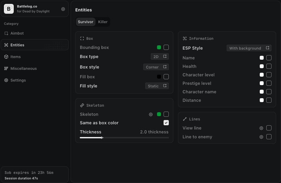The image size is (281, 183).
Task: Open View line settings gear
Action: coord(261,128)
